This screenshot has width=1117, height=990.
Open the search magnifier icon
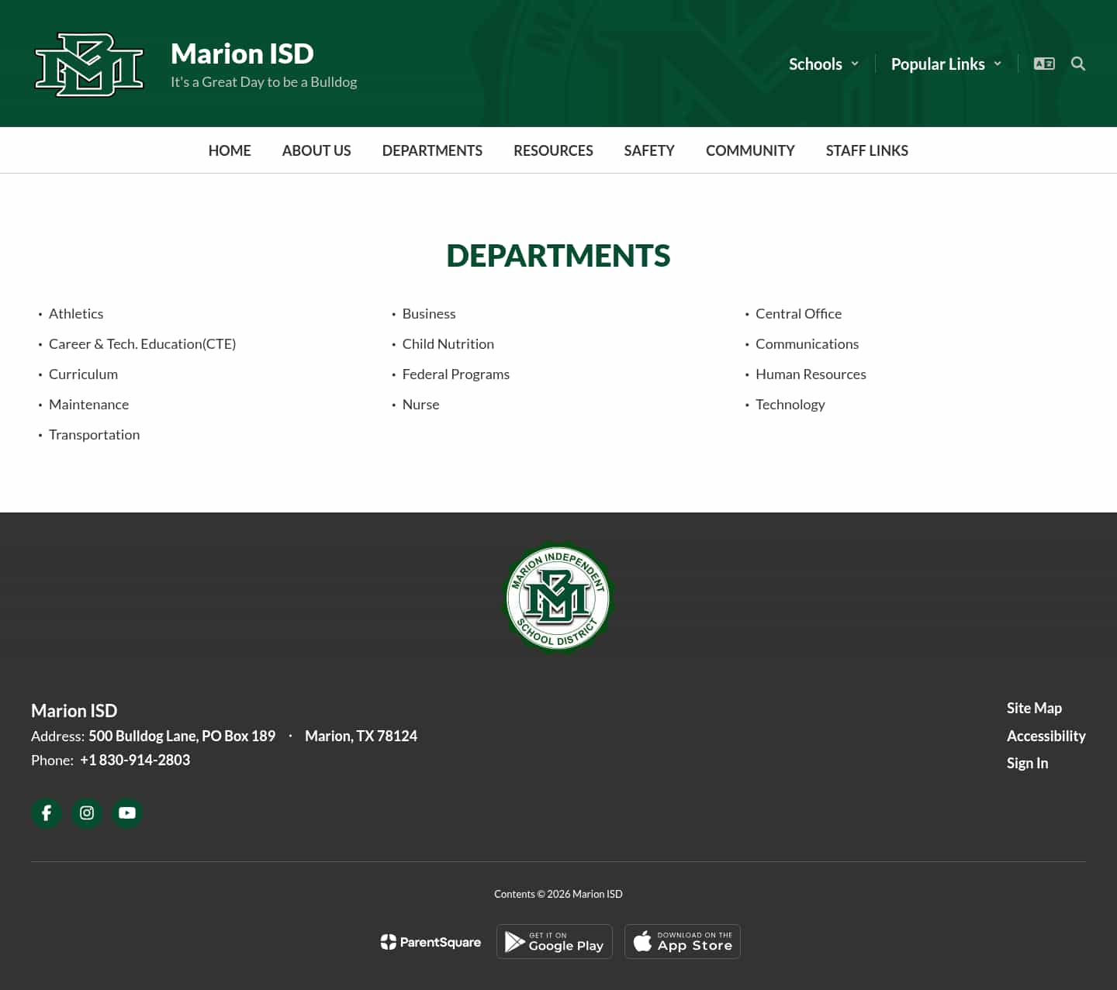click(x=1078, y=64)
